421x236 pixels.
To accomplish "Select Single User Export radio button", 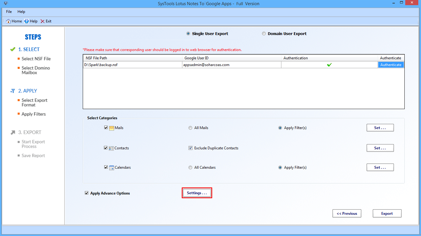I will pos(188,34).
